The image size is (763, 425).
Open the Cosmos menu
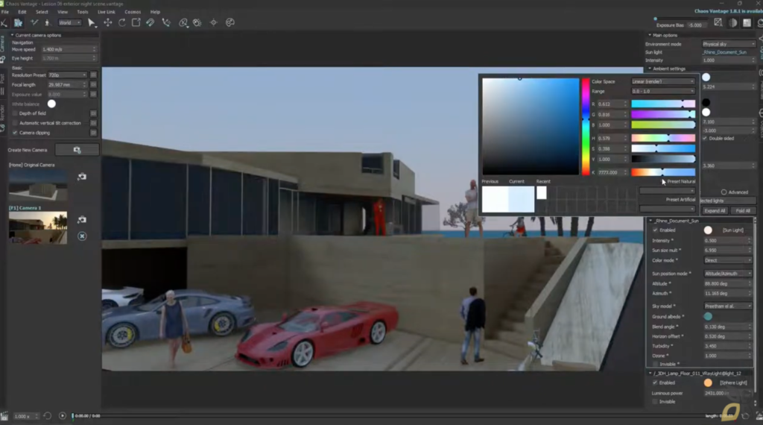133,12
